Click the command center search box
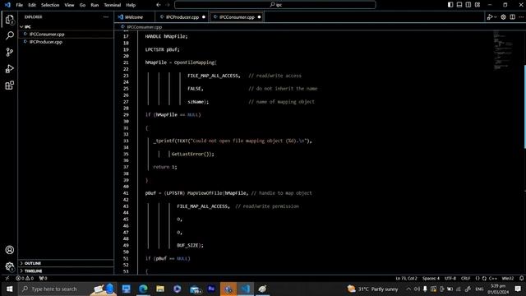526x296 pixels. click(275, 5)
